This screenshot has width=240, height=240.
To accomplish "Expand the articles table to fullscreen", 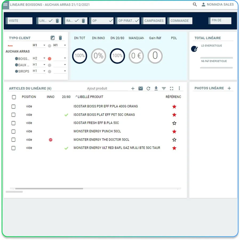I will [171, 88].
